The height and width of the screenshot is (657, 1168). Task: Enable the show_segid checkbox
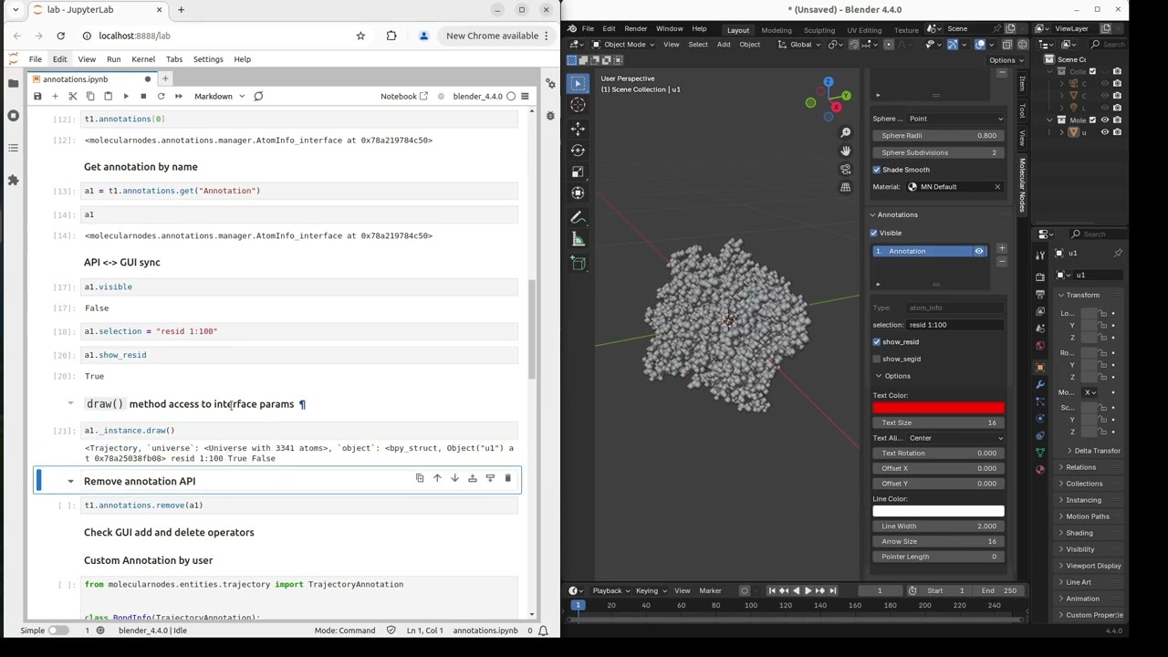coord(877,359)
